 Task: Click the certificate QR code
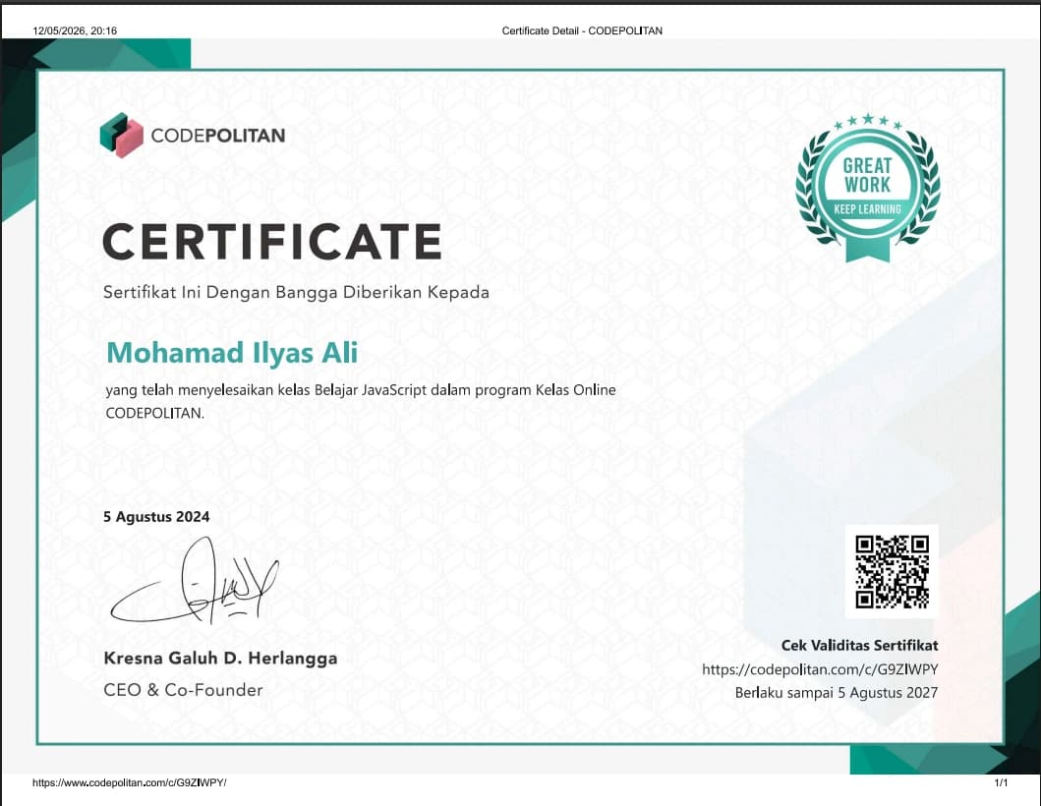pyautogui.click(x=892, y=572)
